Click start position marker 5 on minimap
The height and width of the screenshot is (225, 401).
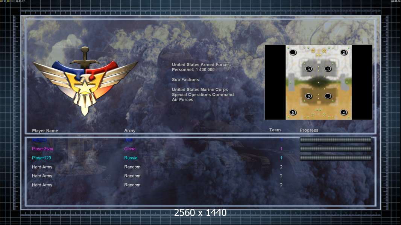click(x=293, y=112)
